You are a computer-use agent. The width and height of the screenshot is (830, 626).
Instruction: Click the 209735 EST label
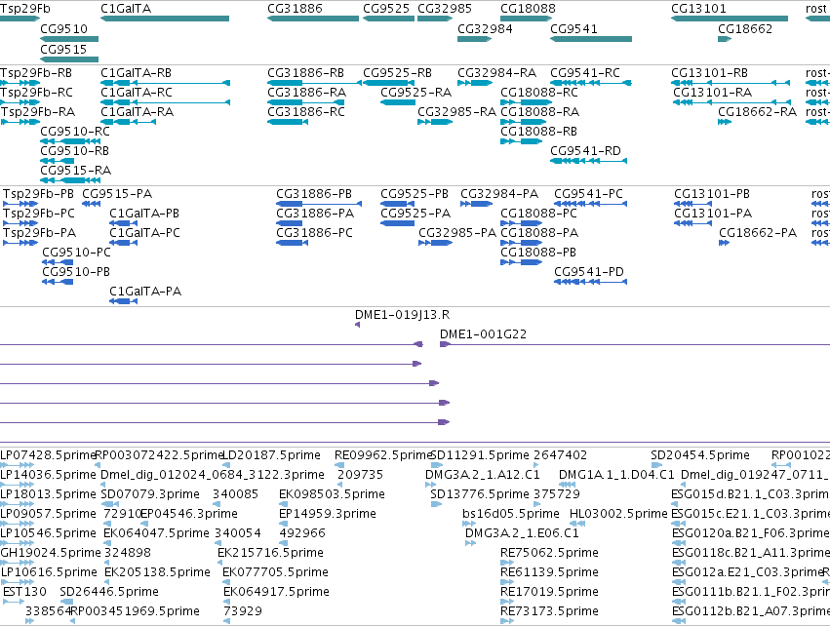(360, 475)
